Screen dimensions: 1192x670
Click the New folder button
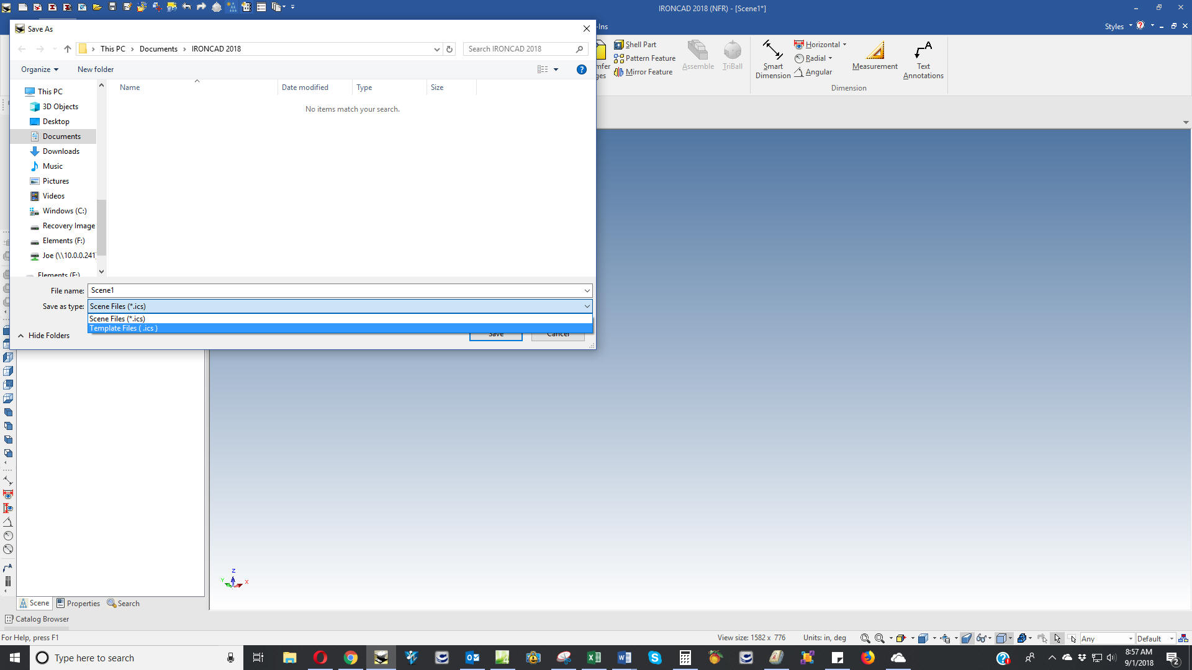[96, 69]
